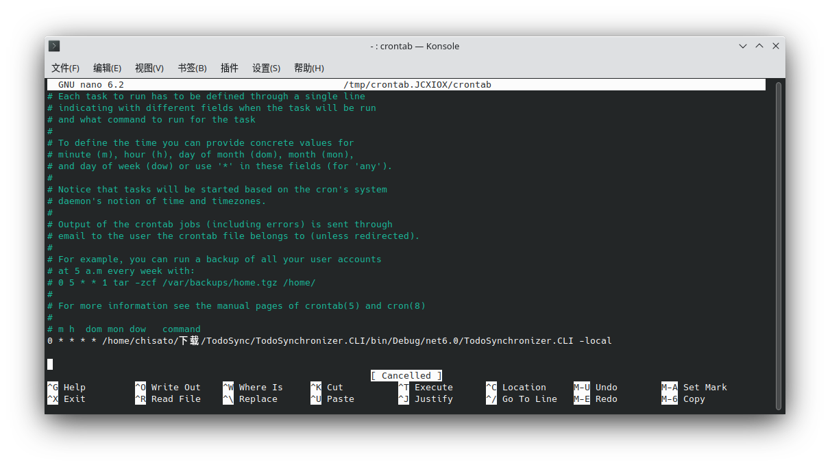Click the '# m h dom mon dow command' line
This screenshot has width=830, height=467.
pyautogui.click(x=124, y=329)
